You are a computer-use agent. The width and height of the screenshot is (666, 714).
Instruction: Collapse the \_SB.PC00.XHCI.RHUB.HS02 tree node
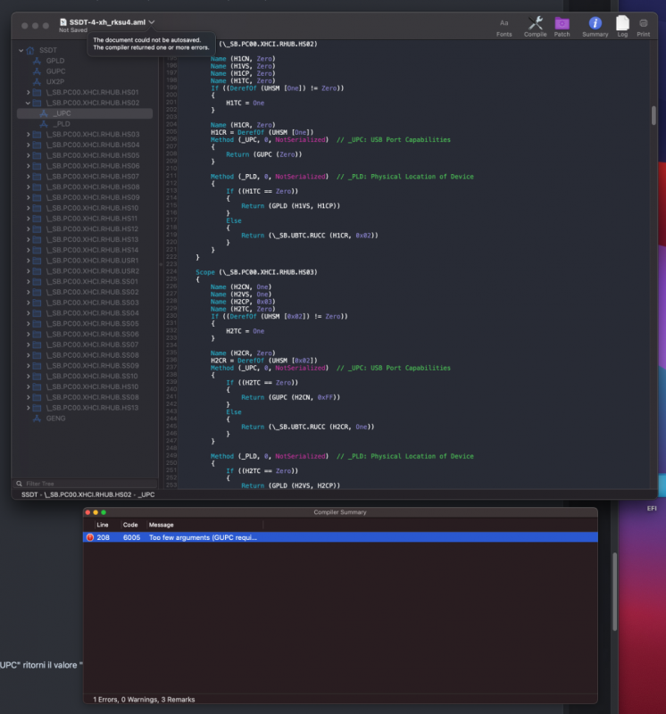[x=26, y=104]
